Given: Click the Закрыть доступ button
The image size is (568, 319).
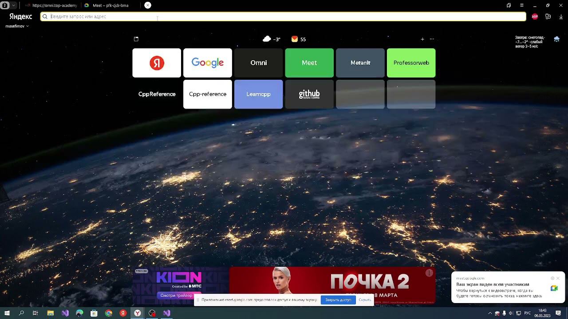Looking at the screenshot, I should click(x=338, y=300).
